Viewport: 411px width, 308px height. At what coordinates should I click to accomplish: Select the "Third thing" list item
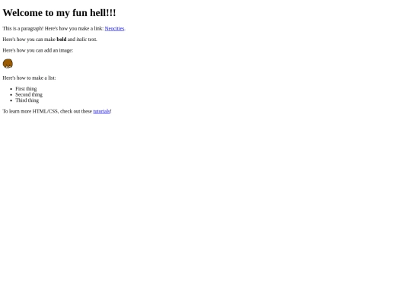[27, 100]
